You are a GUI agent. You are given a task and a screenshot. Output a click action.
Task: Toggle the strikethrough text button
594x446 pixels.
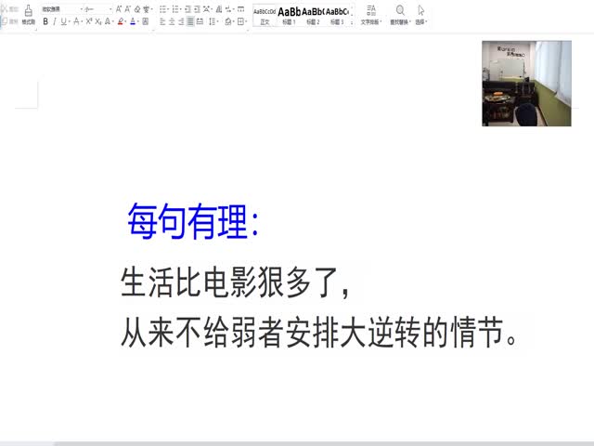(76, 20)
